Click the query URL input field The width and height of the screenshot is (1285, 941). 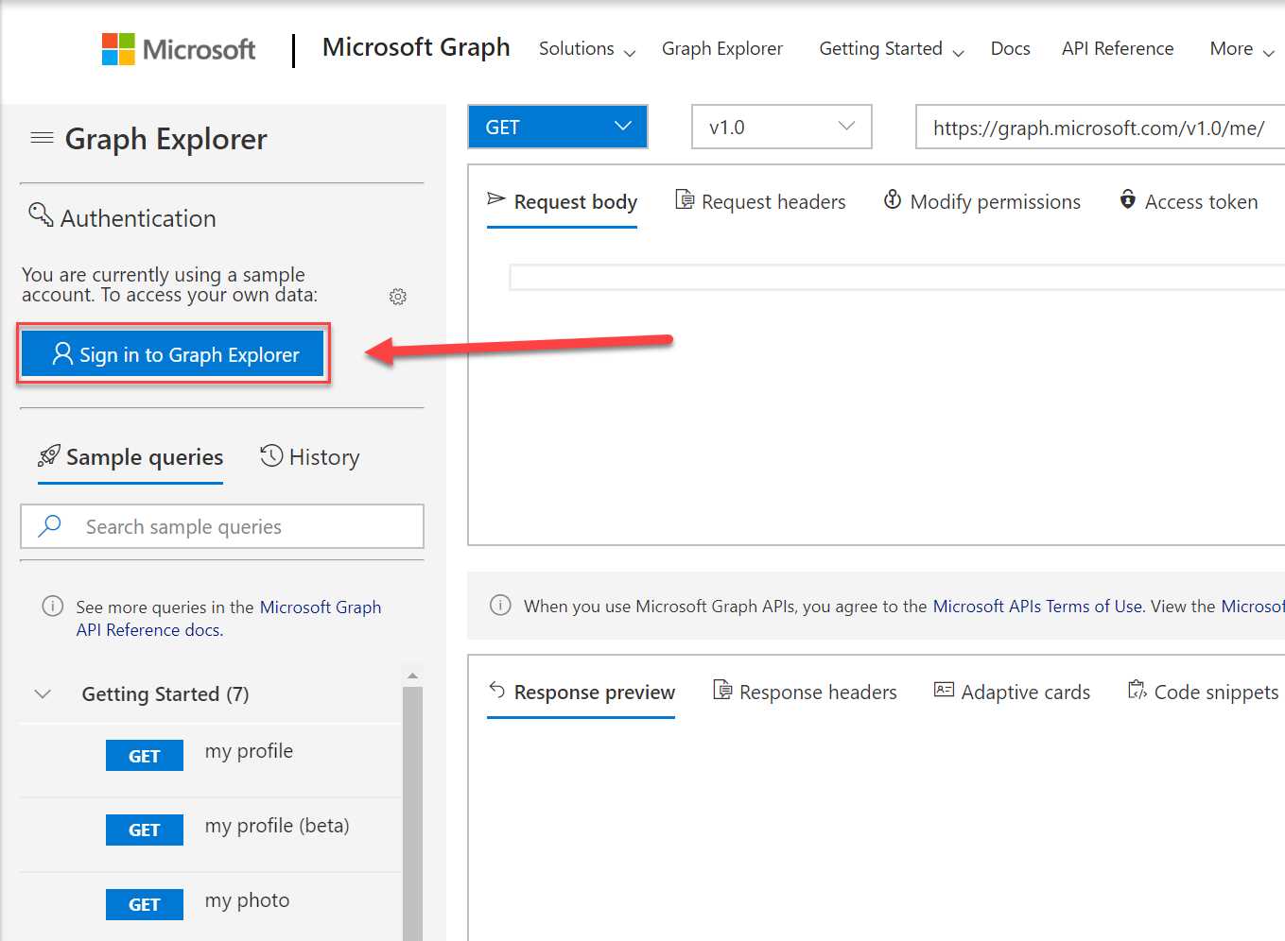(x=1101, y=127)
